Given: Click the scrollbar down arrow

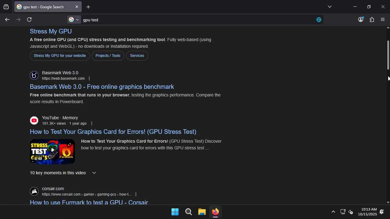Looking at the screenshot, I should (x=388, y=203).
